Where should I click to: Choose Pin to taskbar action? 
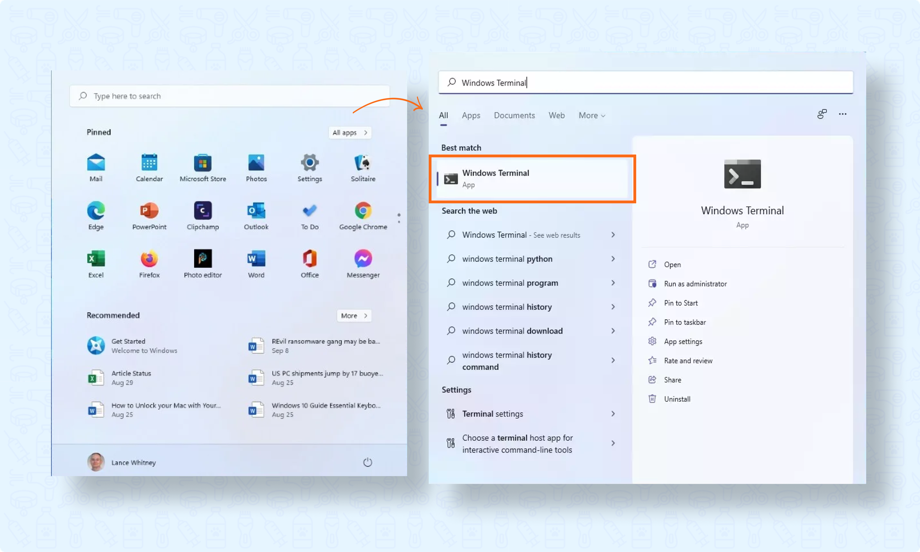(x=684, y=322)
